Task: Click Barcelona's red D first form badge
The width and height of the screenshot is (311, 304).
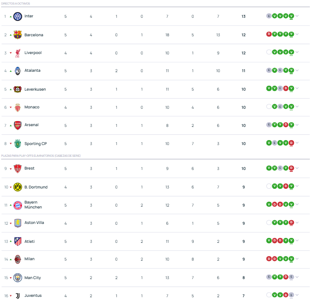Action: [269, 34]
